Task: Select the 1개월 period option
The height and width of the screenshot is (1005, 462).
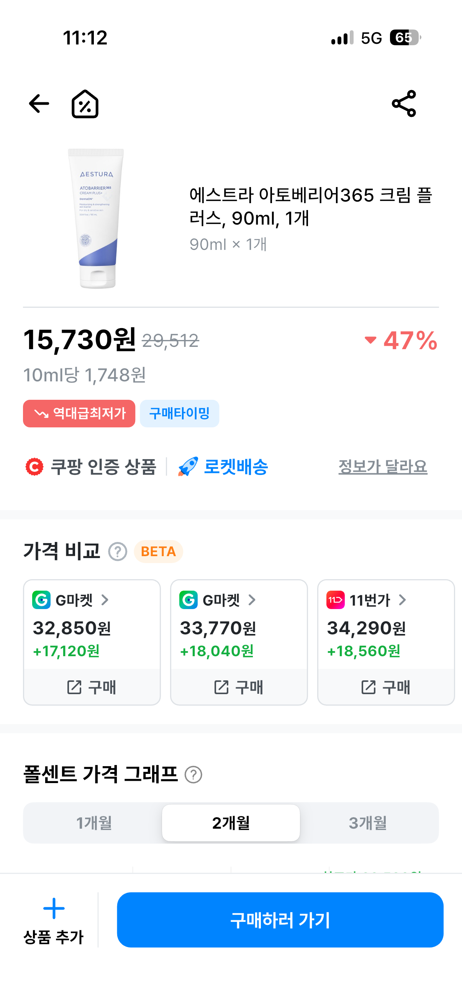Action: point(93,823)
